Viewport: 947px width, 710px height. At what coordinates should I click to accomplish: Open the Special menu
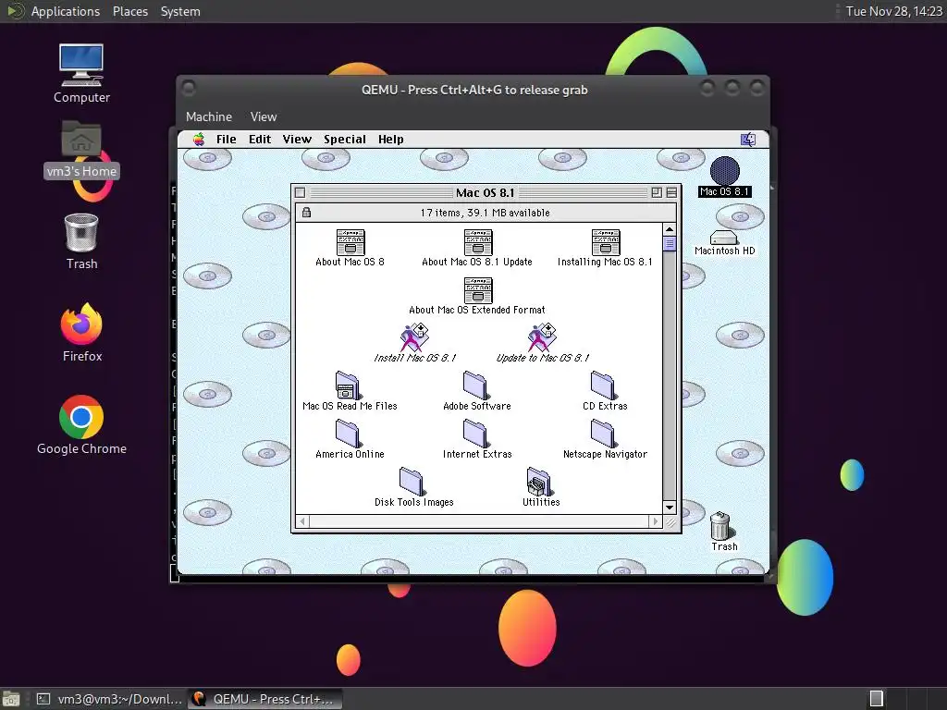pos(345,140)
